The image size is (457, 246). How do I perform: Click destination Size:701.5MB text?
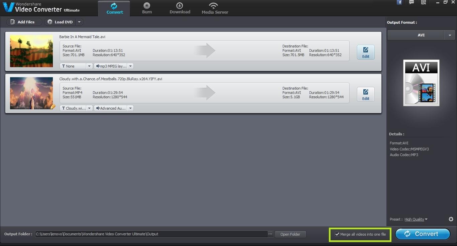coord(293,55)
